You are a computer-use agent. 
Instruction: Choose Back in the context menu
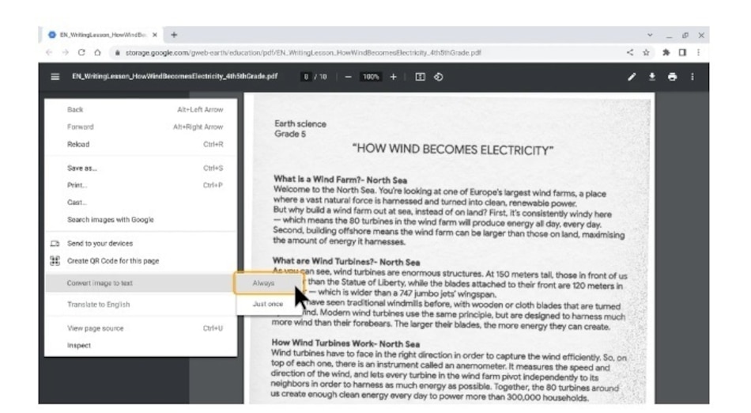[141, 110]
